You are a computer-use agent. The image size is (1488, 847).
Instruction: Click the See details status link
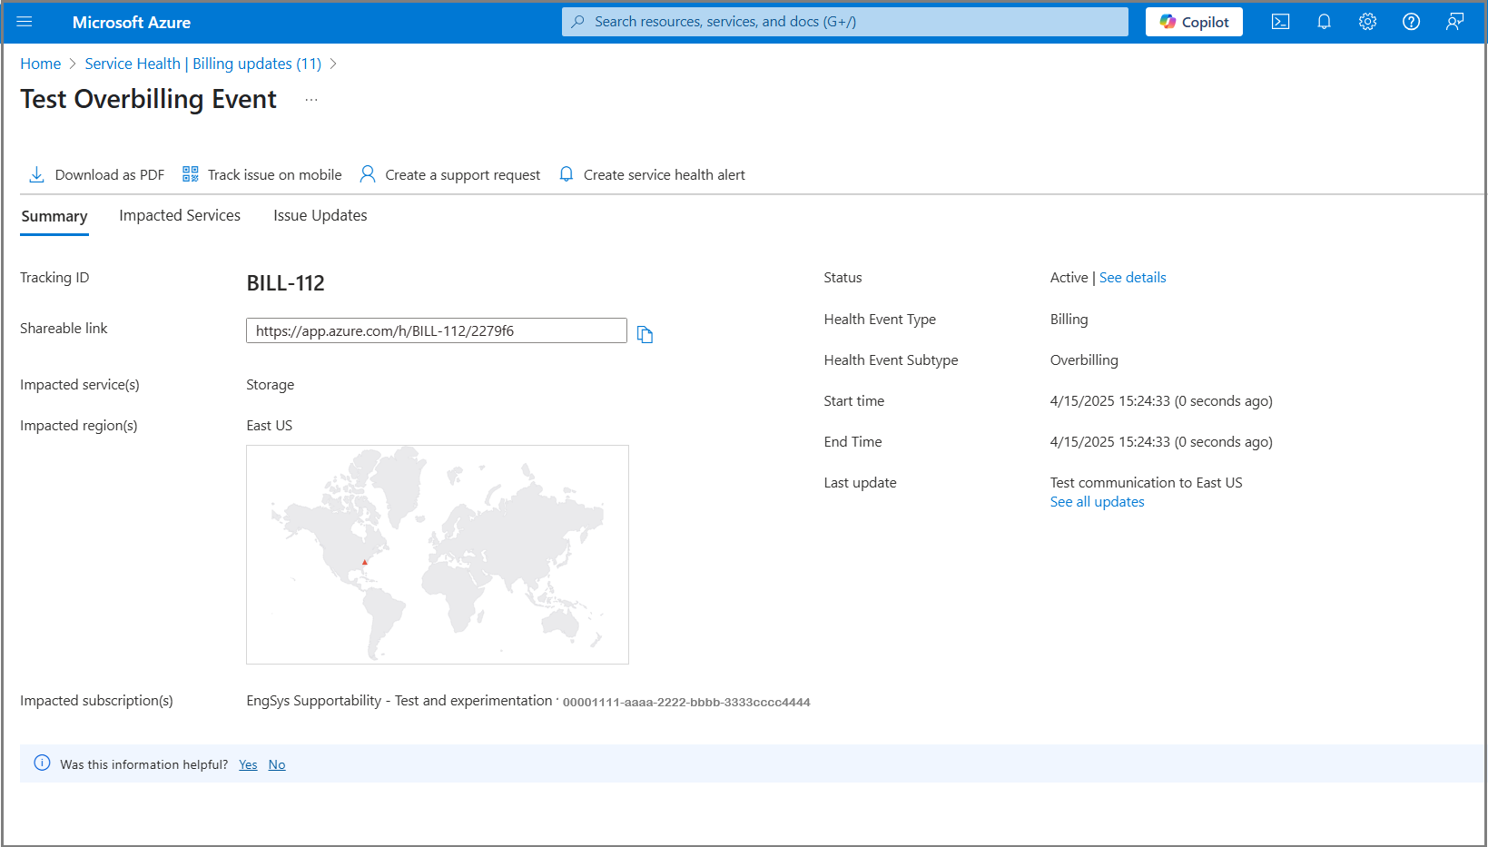point(1132,278)
